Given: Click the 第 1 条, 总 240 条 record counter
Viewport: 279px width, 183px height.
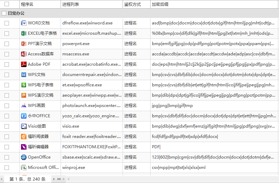Looking at the screenshot, I should pyautogui.click(x=28, y=179).
